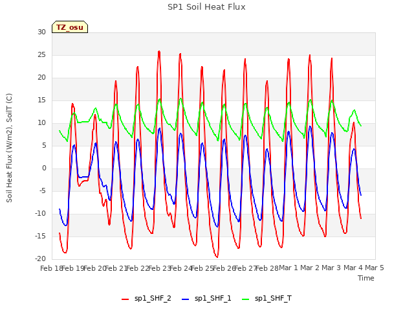Click the Mar 4 x-axis tick label

tap(353, 268)
